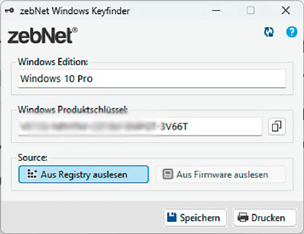Click the Windows Produktschlüssel field

pyautogui.click(x=140, y=126)
